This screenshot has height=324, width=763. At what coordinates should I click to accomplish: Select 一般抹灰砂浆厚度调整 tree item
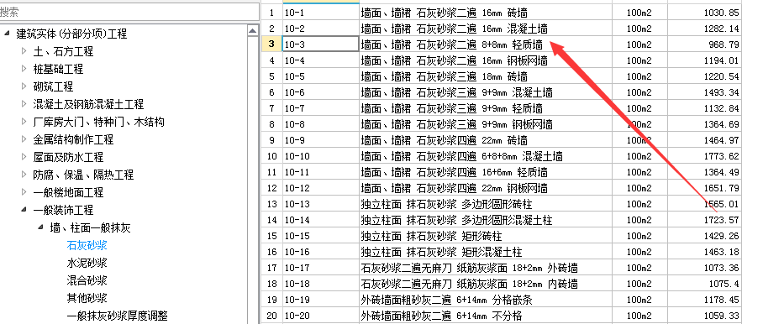118,316
